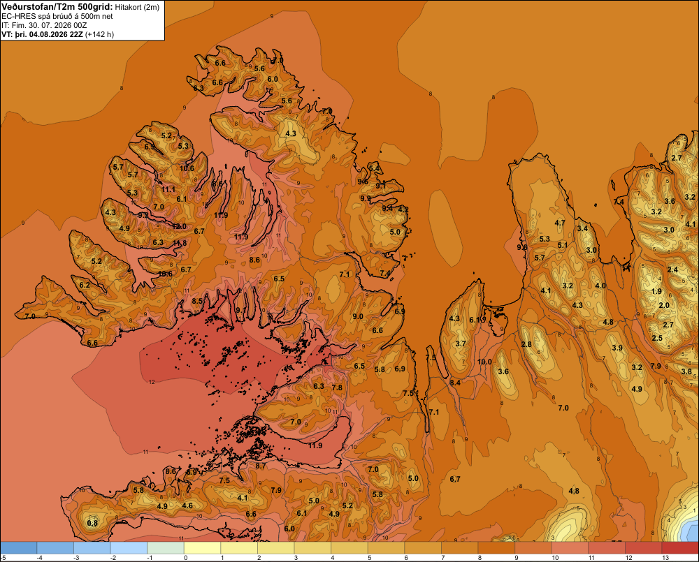Select the '3.7' temperature label
This screenshot has height=562, width=699.
click(461, 343)
